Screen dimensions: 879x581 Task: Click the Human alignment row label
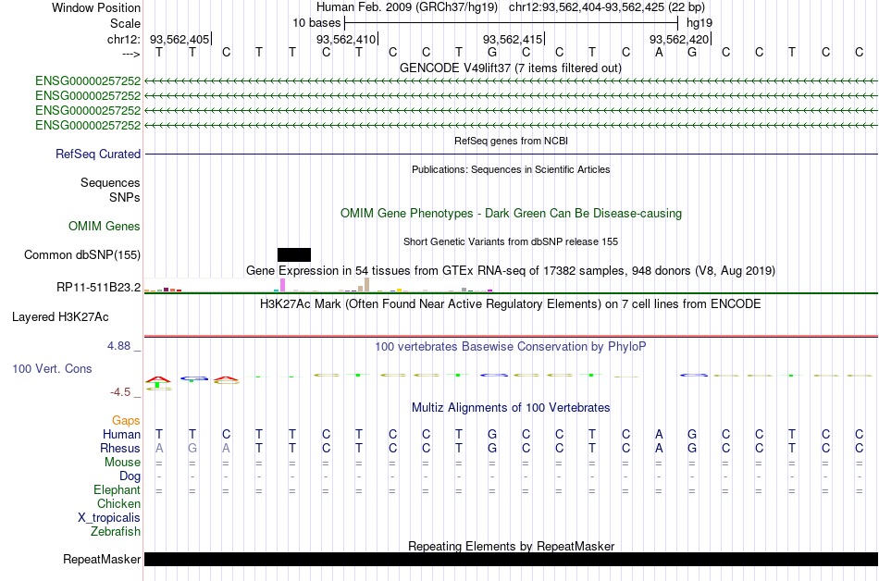click(x=121, y=434)
